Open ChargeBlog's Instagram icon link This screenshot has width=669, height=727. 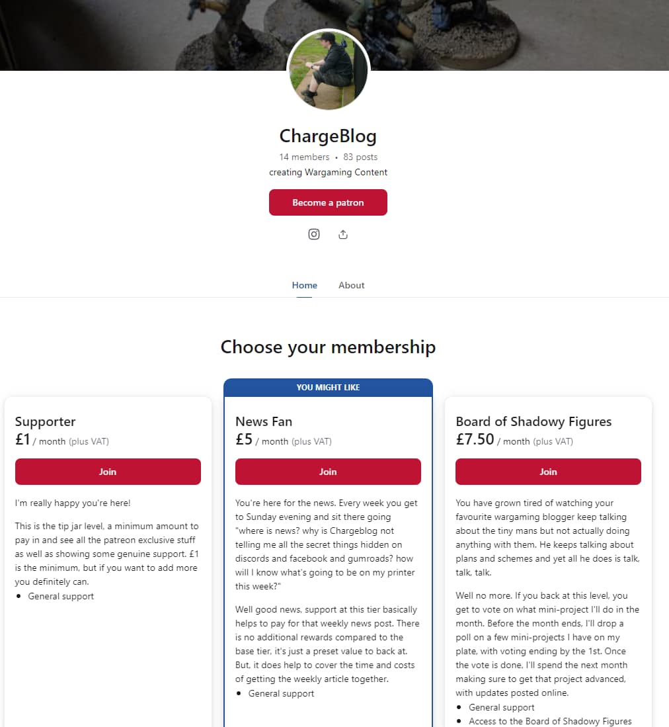pyautogui.click(x=313, y=234)
